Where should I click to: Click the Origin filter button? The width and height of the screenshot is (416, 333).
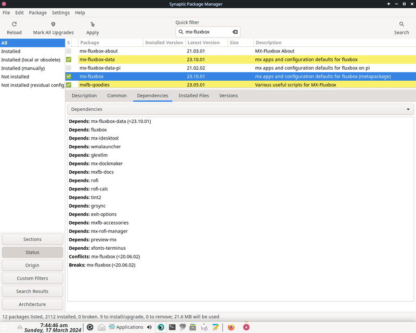pos(32,265)
